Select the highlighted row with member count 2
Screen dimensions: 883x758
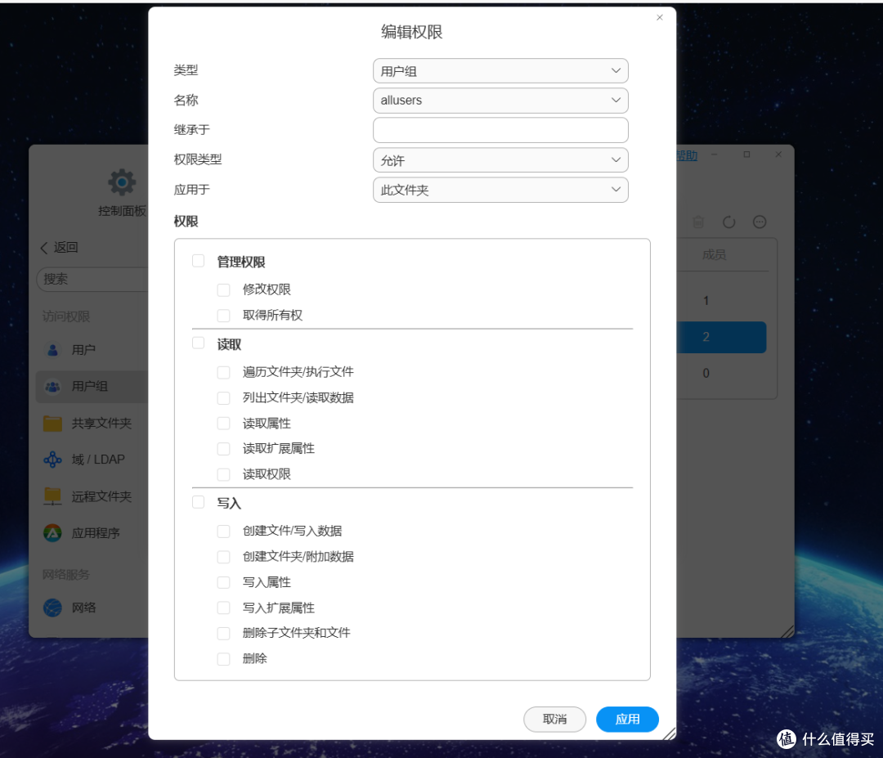pyautogui.click(x=722, y=338)
